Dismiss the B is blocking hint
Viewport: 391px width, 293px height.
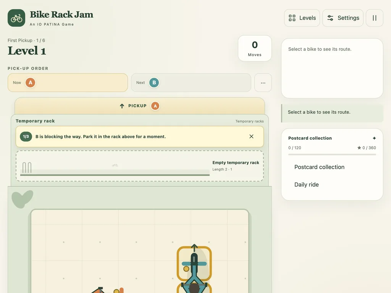click(251, 136)
